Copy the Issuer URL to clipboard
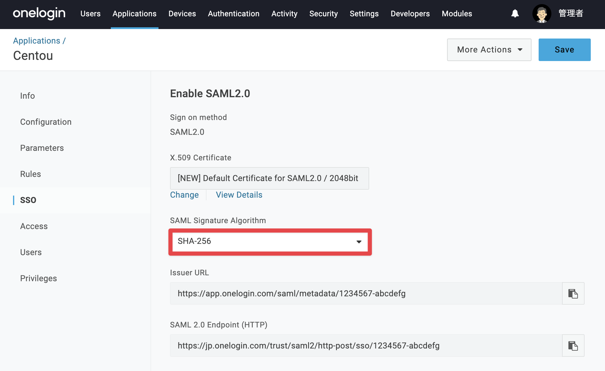Viewport: 605px width, 371px height. coord(573,293)
